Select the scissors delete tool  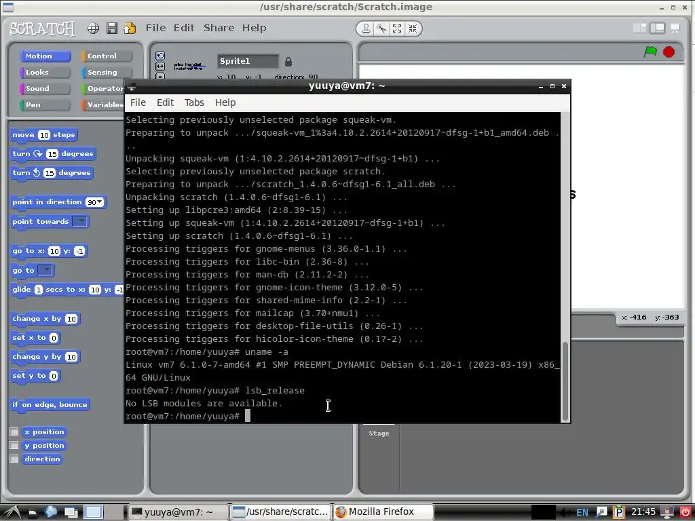coord(381,28)
